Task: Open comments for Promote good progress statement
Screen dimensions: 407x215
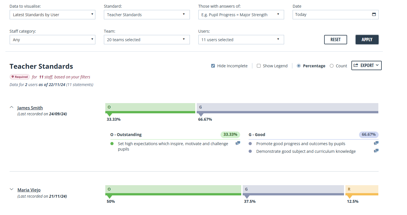Action: pyautogui.click(x=376, y=143)
